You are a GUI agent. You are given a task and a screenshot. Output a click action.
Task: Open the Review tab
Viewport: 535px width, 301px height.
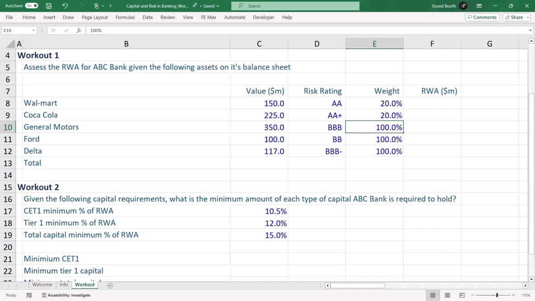pyautogui.click(x=168, y=17)
